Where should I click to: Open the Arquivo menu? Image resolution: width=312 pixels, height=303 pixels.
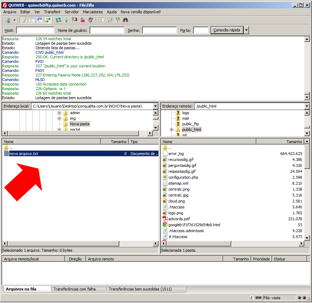point(10,12)
